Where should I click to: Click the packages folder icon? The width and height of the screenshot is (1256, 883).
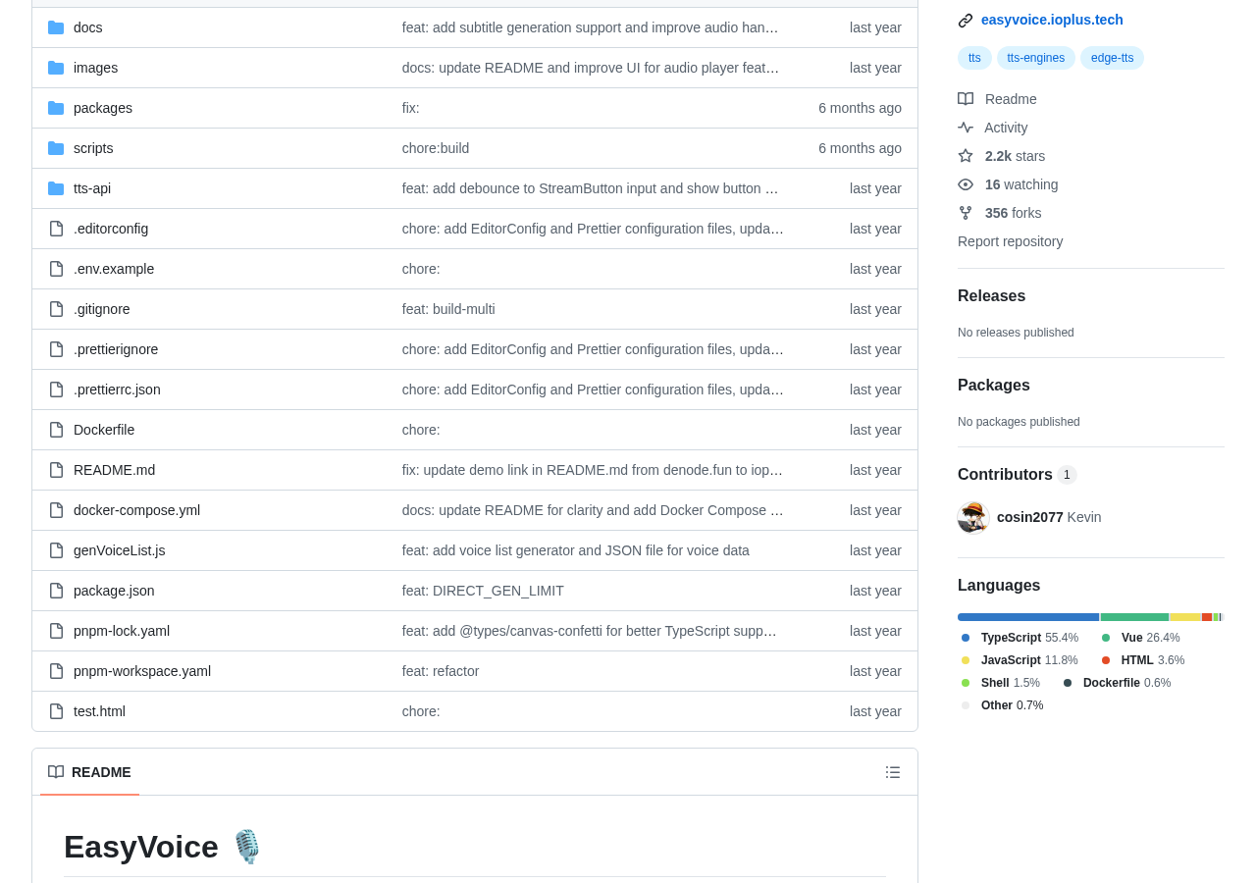point(56,108)
